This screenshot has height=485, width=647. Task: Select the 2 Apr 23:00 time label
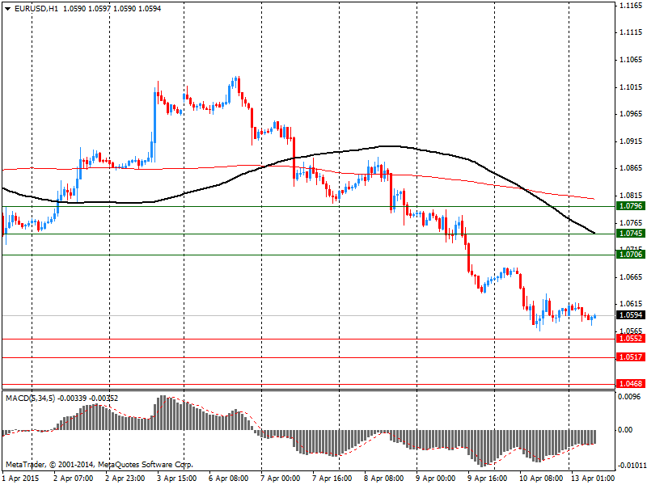tap(125, 479)
